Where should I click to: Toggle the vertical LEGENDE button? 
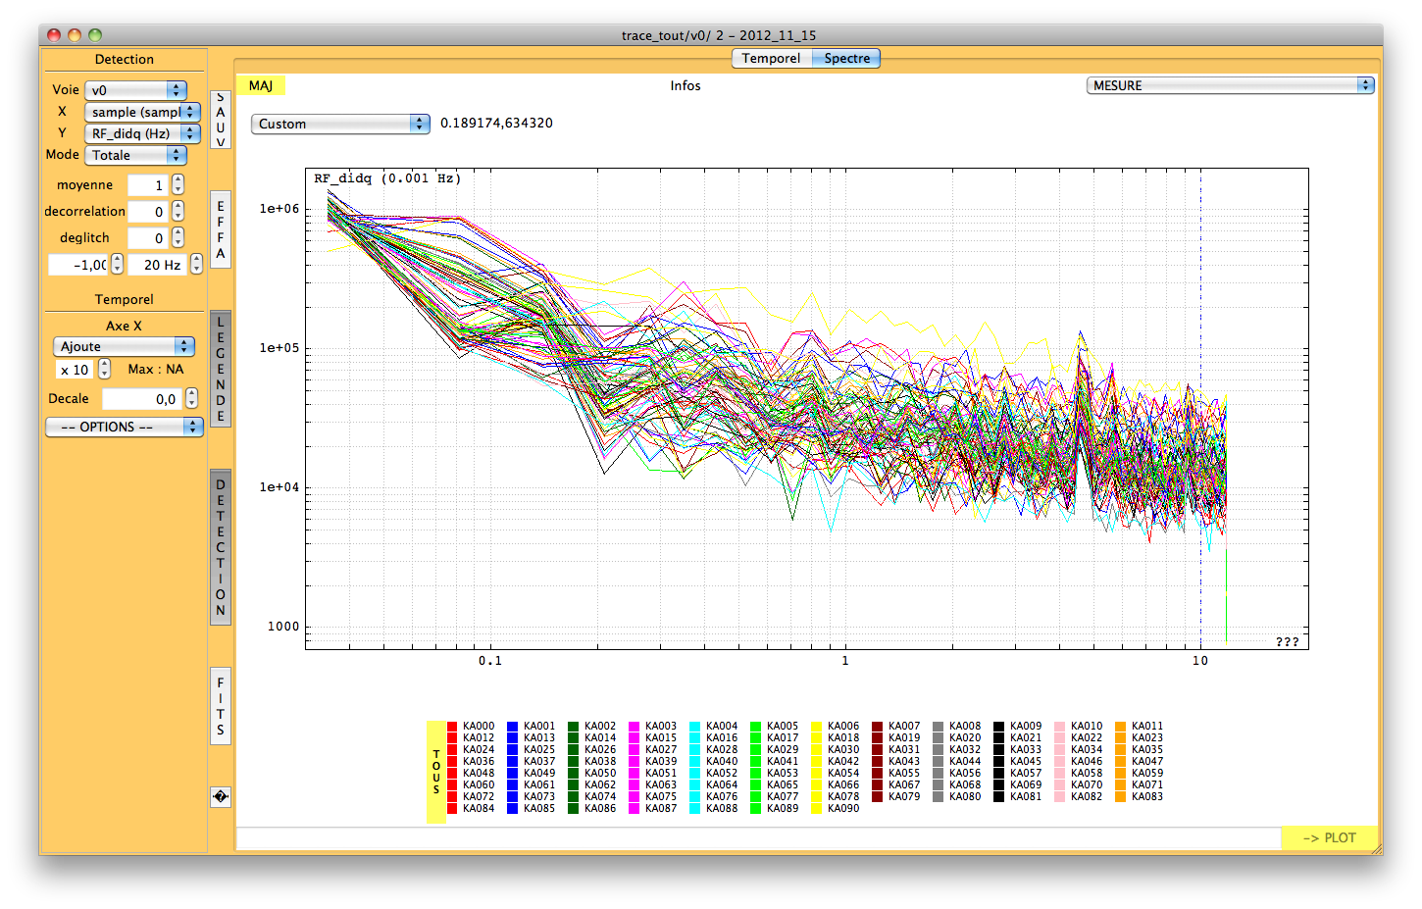221,369
